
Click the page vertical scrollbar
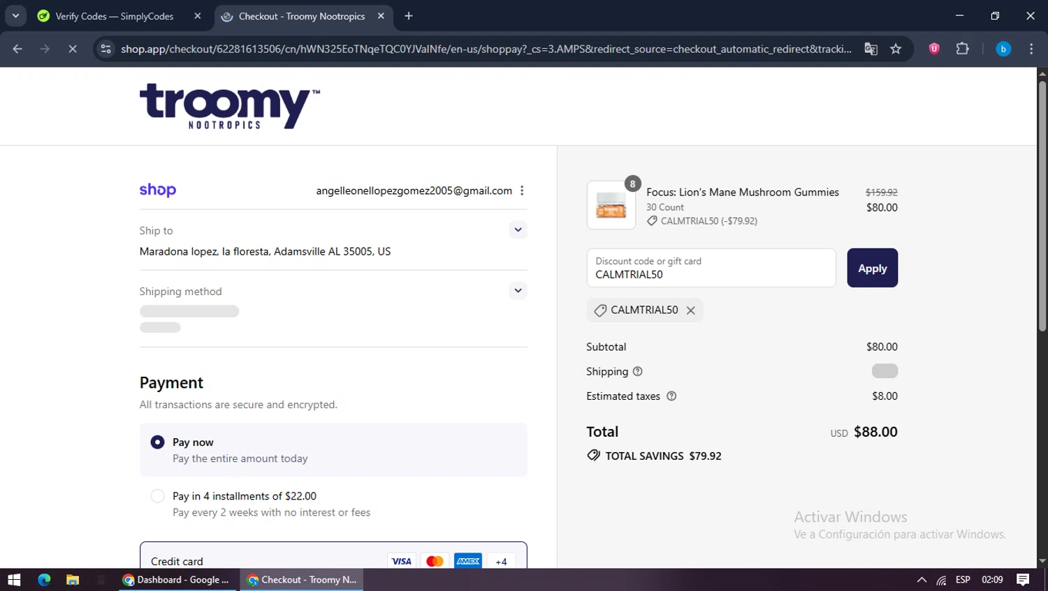1042,206
